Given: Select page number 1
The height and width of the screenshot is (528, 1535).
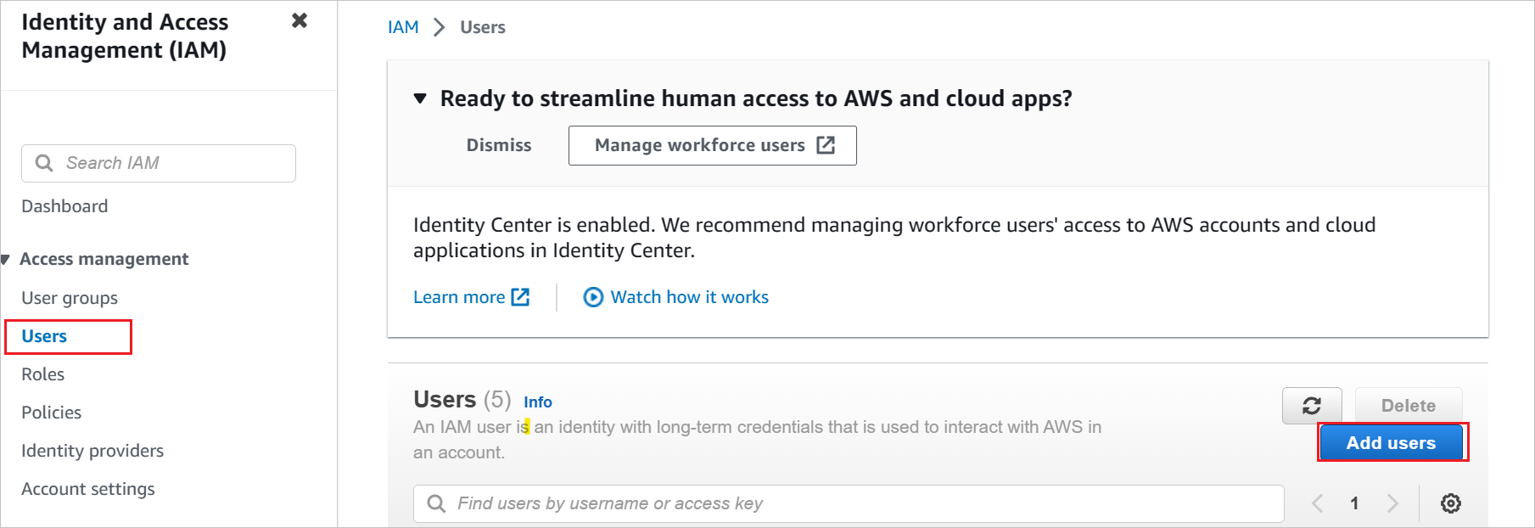Looking at the screenshot, I should (1354, 503).
